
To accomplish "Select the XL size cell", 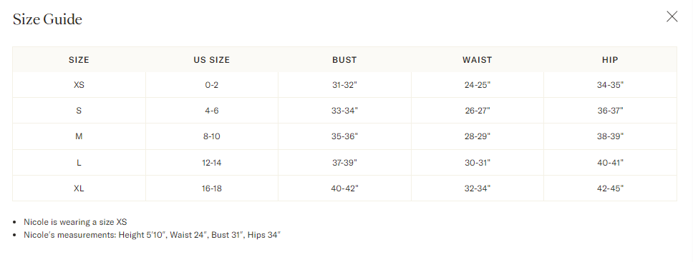I will 79,188.
